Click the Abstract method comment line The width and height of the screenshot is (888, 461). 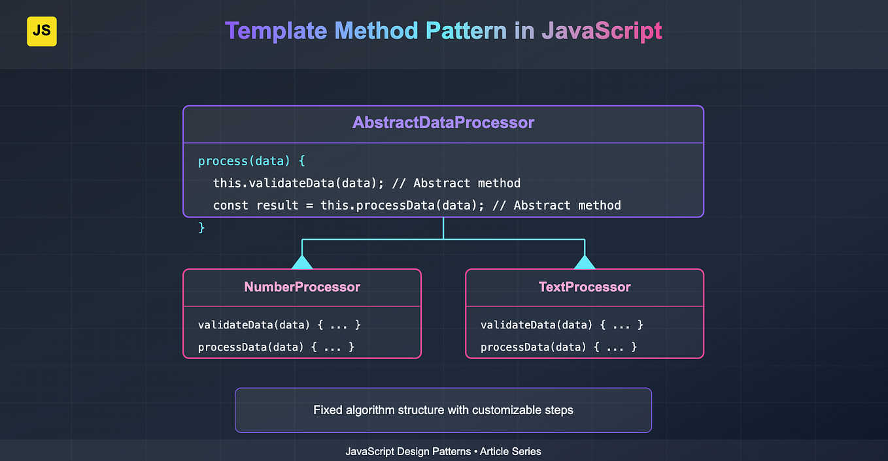456,183
